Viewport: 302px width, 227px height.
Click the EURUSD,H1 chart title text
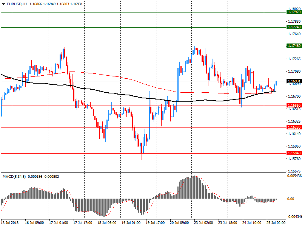[x=17, y=4]
